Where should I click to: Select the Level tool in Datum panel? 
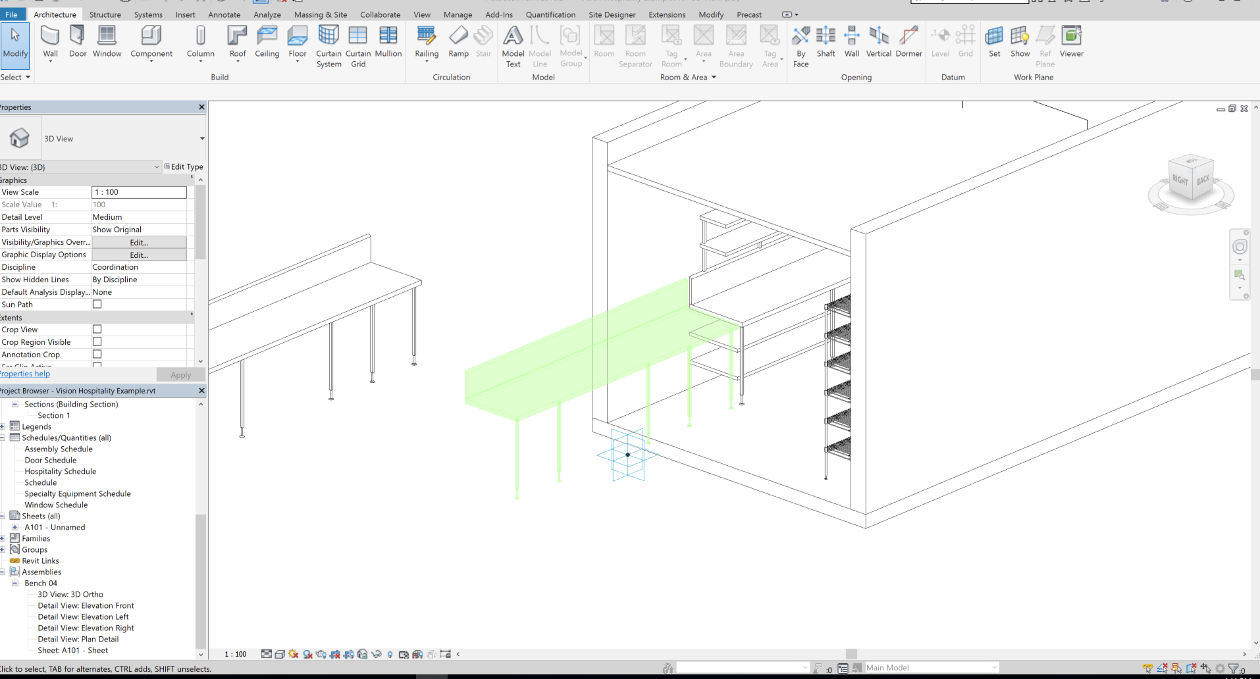[940, 41]
